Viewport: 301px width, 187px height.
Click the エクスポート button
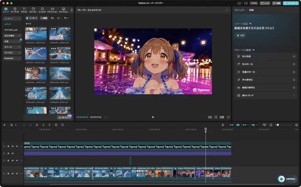coord(291,3)
